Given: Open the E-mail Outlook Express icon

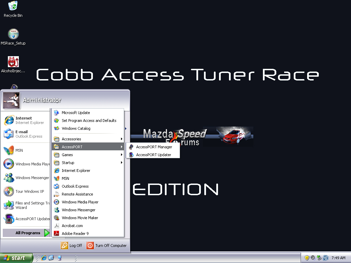Looking at the screenshot, I should click(9, 134).
